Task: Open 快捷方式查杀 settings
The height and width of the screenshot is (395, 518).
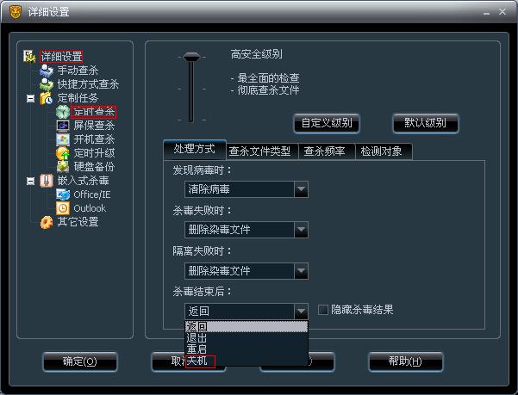Action: 88,84
